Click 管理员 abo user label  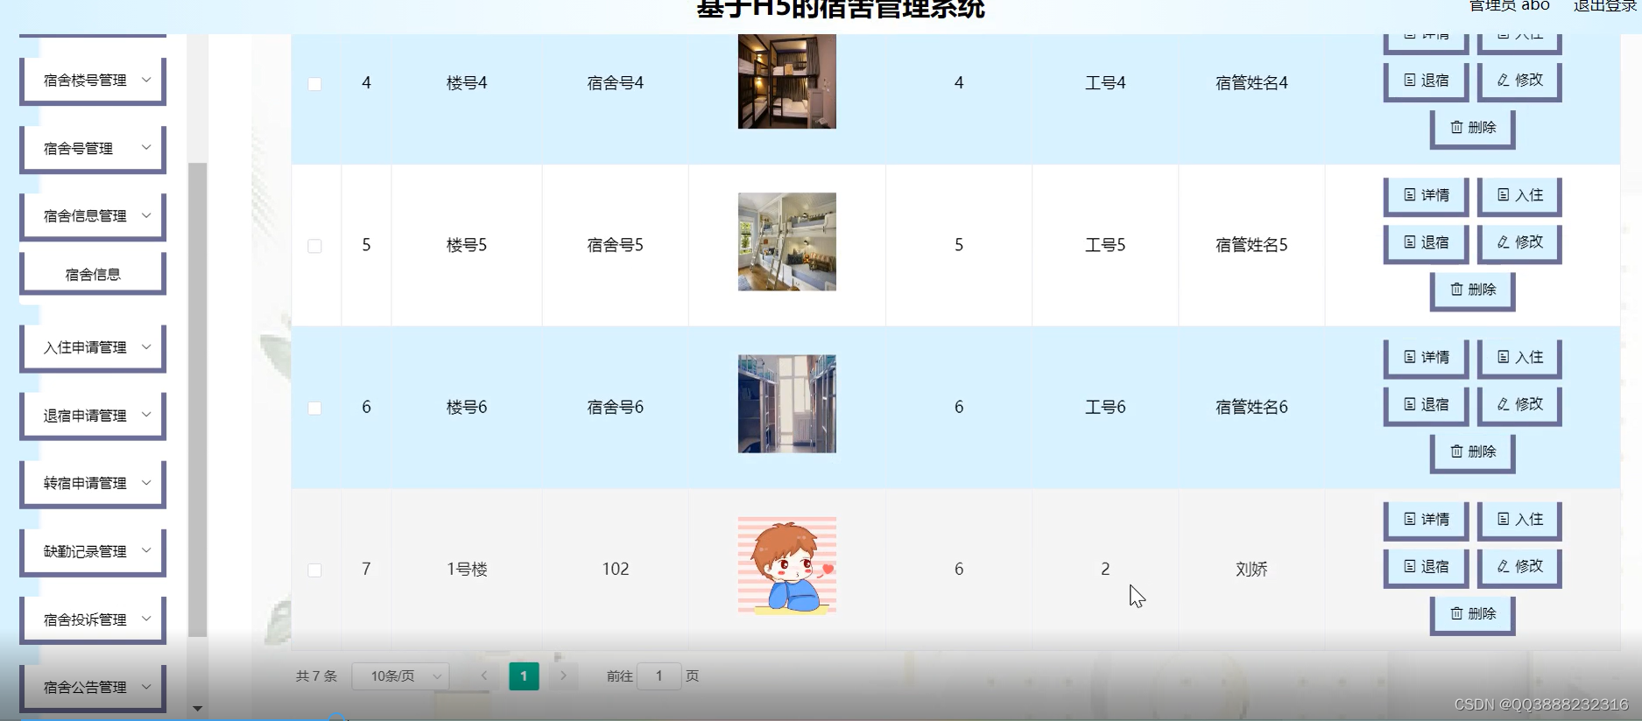[x=1509, y=5]
